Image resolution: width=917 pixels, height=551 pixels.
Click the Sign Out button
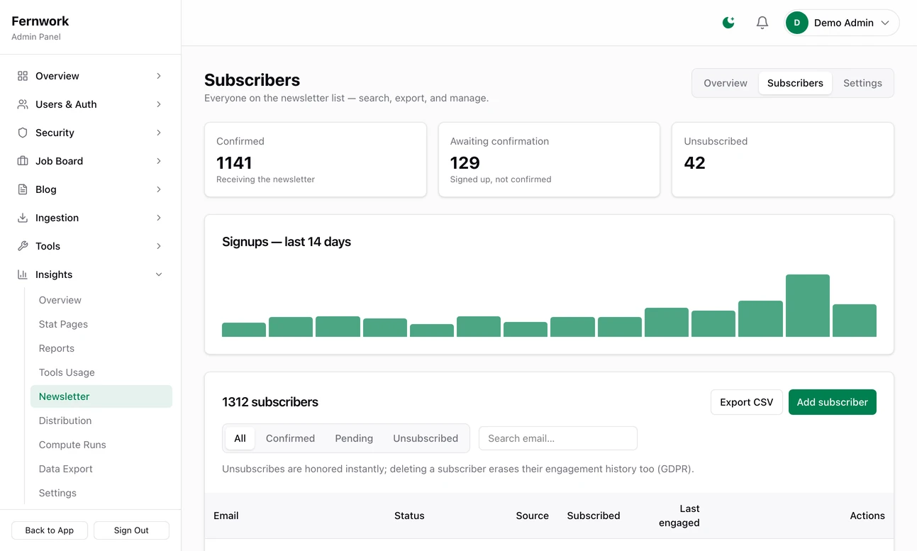tap(131, 530)
